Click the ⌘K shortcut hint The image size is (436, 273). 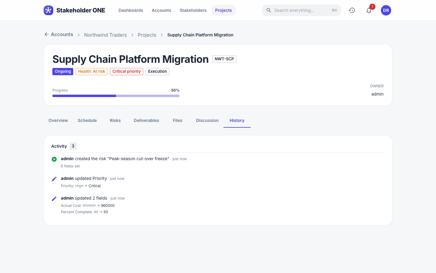point(335,10)
